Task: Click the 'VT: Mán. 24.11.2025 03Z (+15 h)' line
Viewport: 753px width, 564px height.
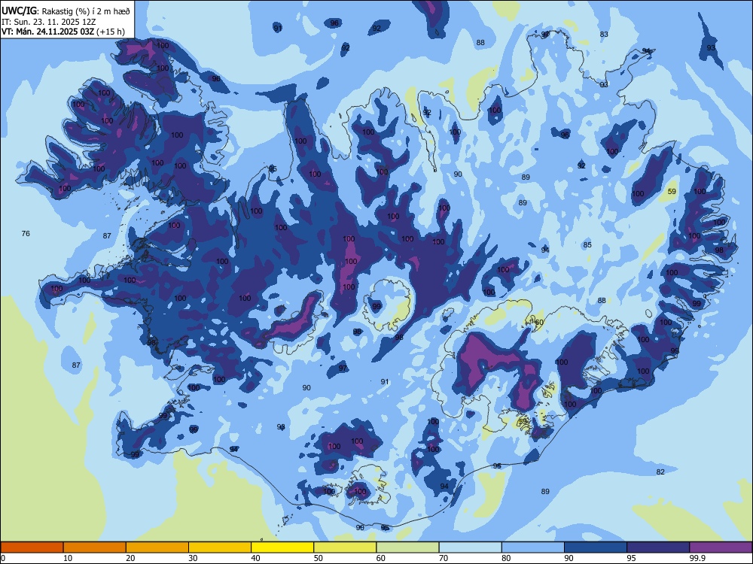Action: [x=63, y=32]
